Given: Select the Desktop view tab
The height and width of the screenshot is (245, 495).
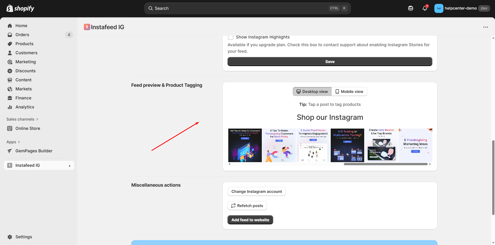Looking at the screenshot, I should [312, 91].
